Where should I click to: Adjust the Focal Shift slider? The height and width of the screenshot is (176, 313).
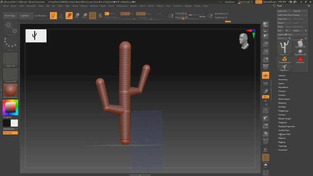(x=190, y=13)
